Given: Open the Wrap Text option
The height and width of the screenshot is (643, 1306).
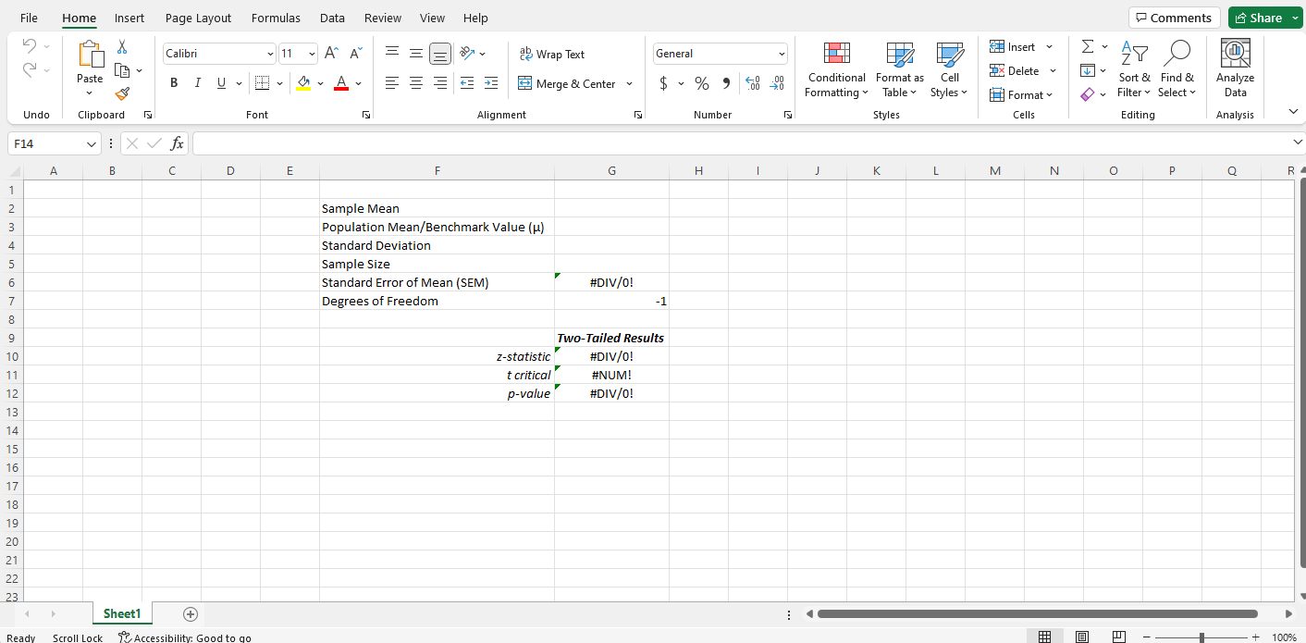Looking at the screenshot, I should 552,54.
